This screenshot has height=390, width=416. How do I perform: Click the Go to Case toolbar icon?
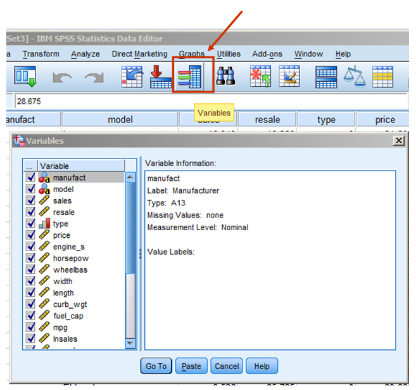coord(132,77)
